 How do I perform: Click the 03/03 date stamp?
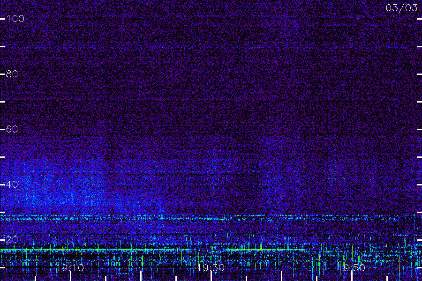(x=401, y=8)
